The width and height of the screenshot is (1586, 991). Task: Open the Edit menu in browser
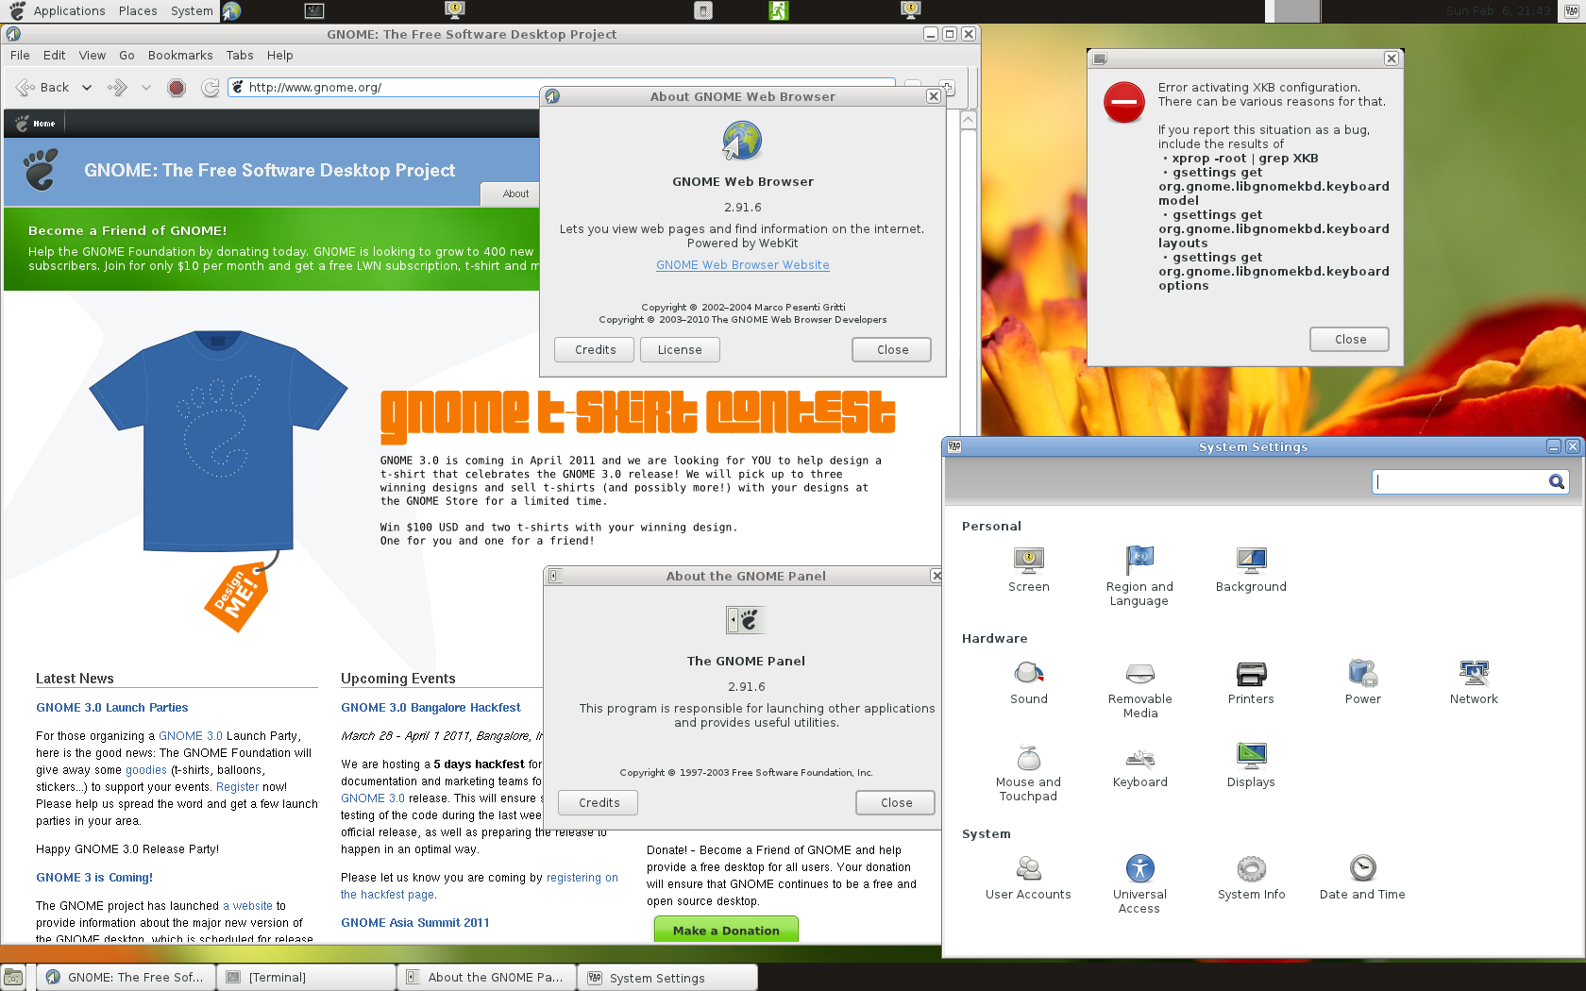coord(55,56)
